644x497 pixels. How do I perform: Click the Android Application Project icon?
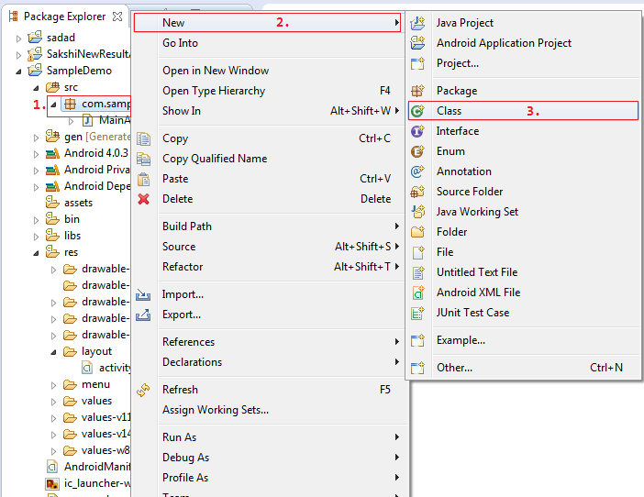pos(418,43)
